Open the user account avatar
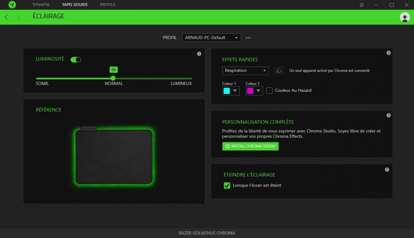Image resolution: width=414 pixels, height=238 pixels. (x=405, y=17)
